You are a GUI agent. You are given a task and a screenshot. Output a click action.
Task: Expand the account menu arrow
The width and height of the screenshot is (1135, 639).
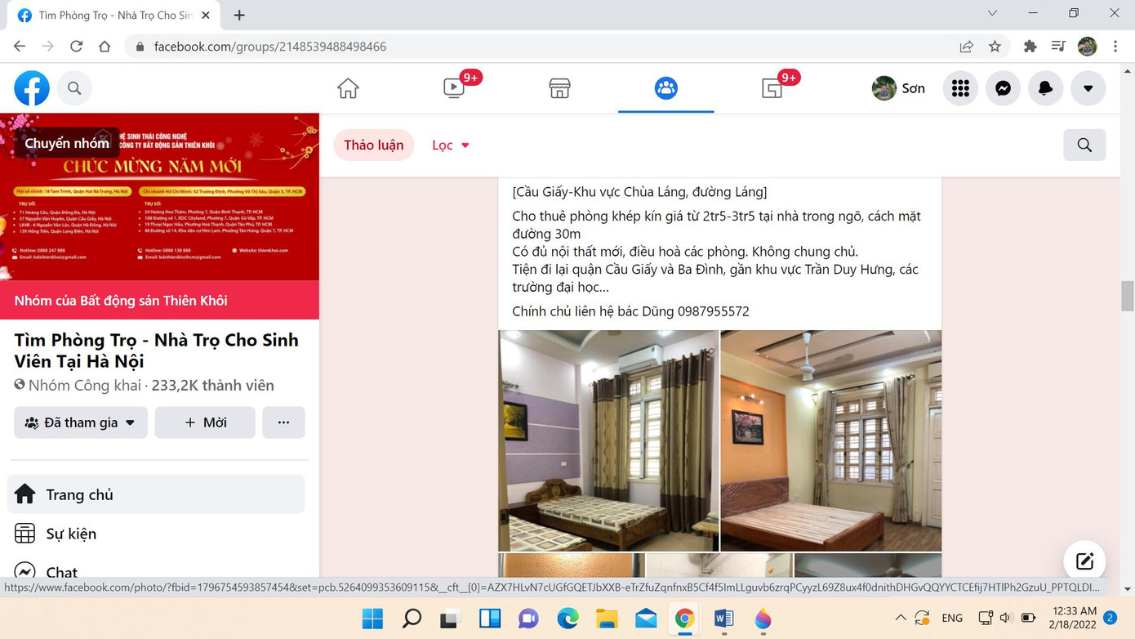point(1088,88)
